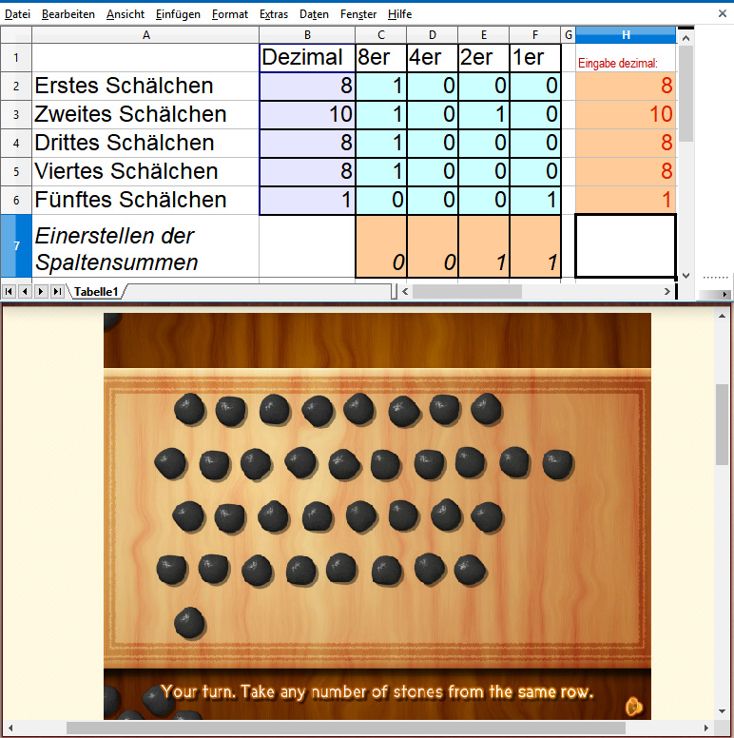Select the 'Dezimal' header cell
734x738 pixels.
pos(307,57)
